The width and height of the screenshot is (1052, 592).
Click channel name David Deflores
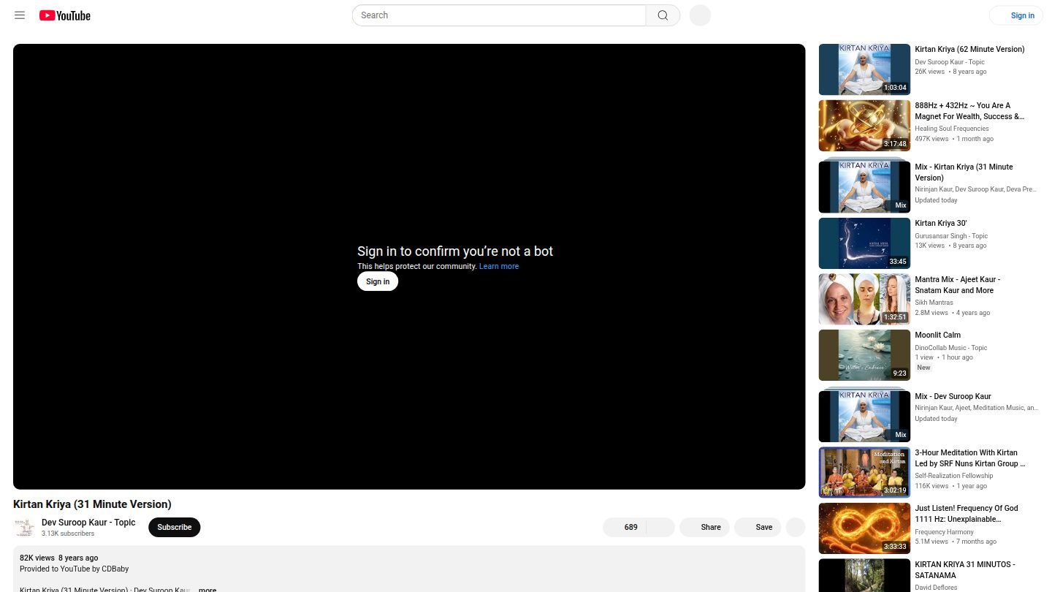coord(936,588)
